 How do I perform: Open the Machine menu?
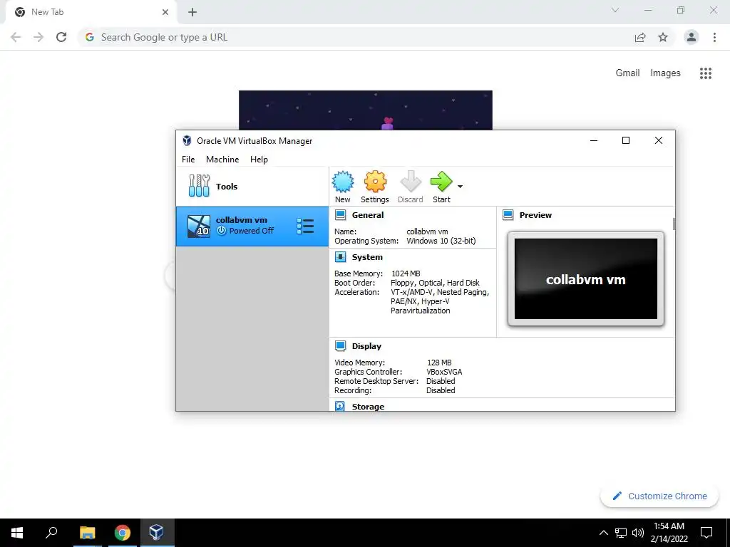[x=222, y=160]
